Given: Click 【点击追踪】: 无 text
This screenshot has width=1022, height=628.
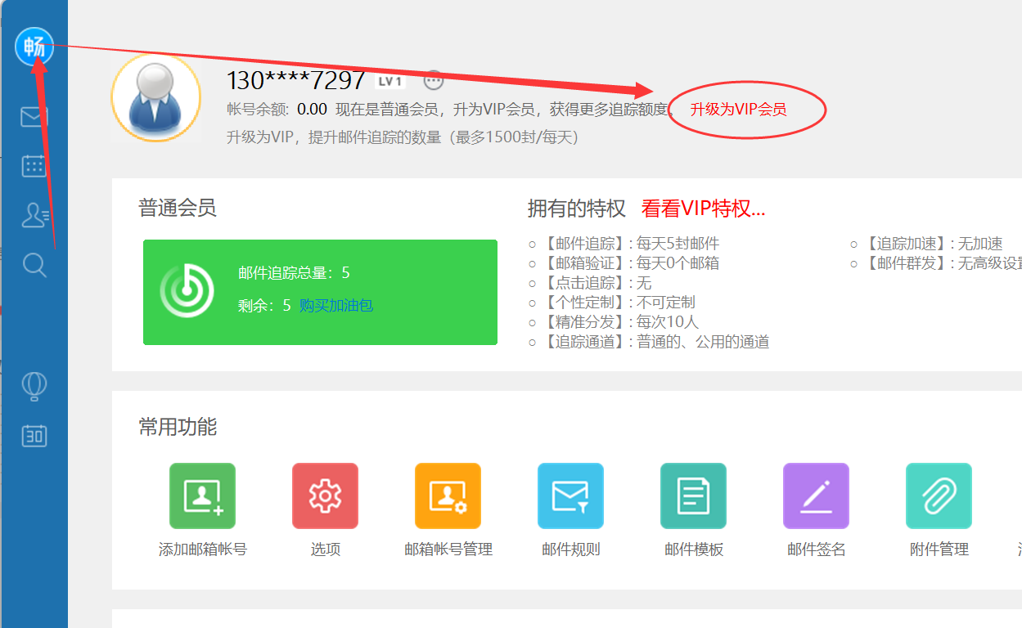Looking at the screenshot, I should click(x=597, y=283).
